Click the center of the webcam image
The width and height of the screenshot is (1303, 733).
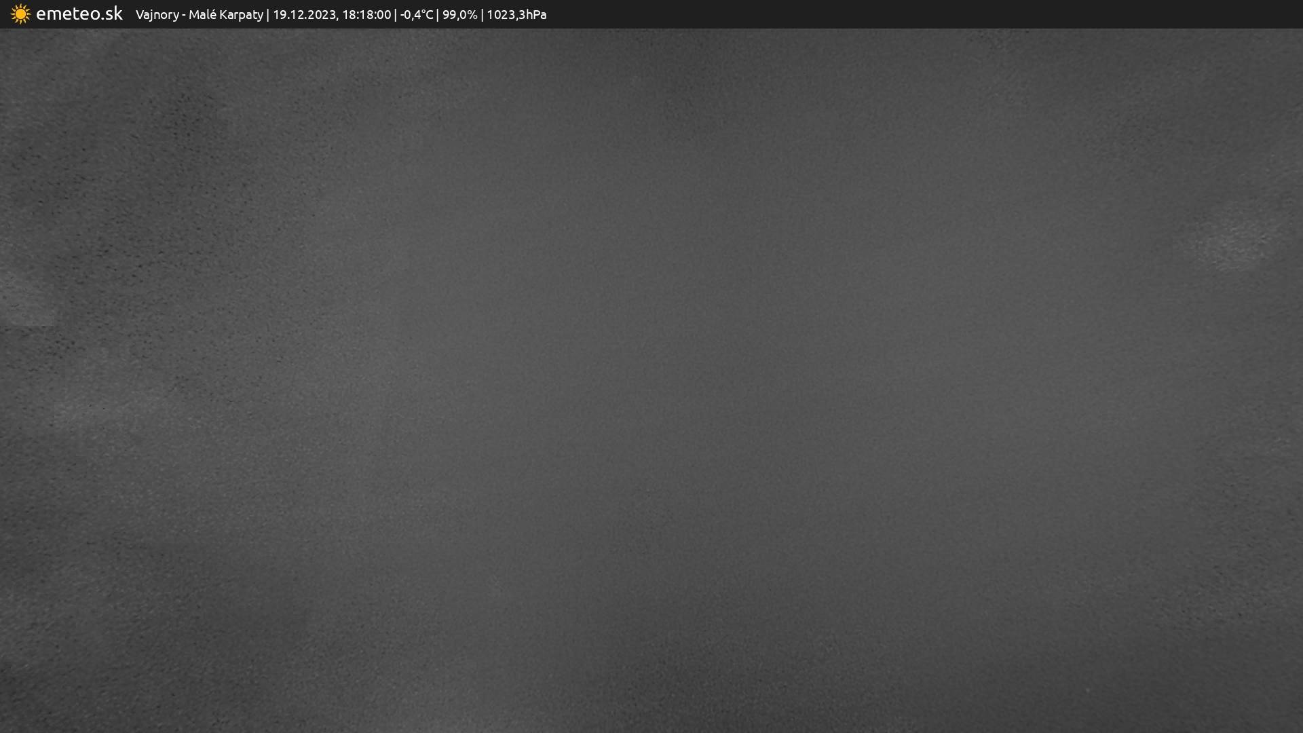(651, 380)
